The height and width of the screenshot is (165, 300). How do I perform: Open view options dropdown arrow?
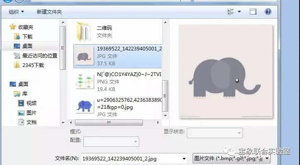point(239,12)
